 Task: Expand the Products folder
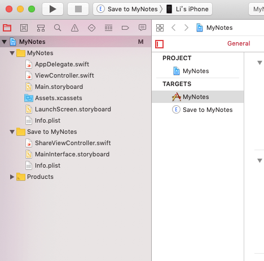pyautogui.click(x=12, y=177)
